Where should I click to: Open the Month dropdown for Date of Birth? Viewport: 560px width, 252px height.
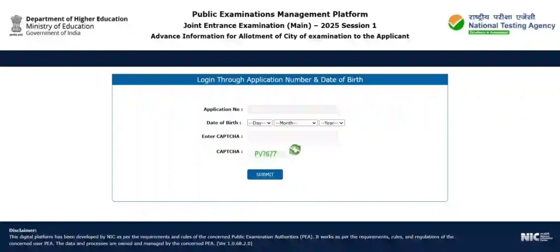point(296,123)
